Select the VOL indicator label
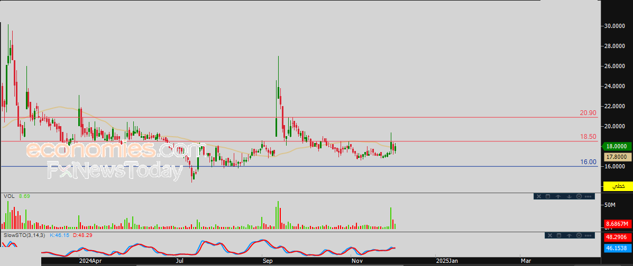The width and height of the screenshot is (633, 266). pos(8,196)
